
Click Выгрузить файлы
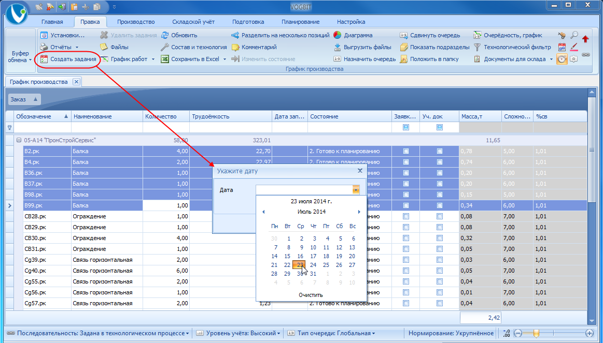362,47
